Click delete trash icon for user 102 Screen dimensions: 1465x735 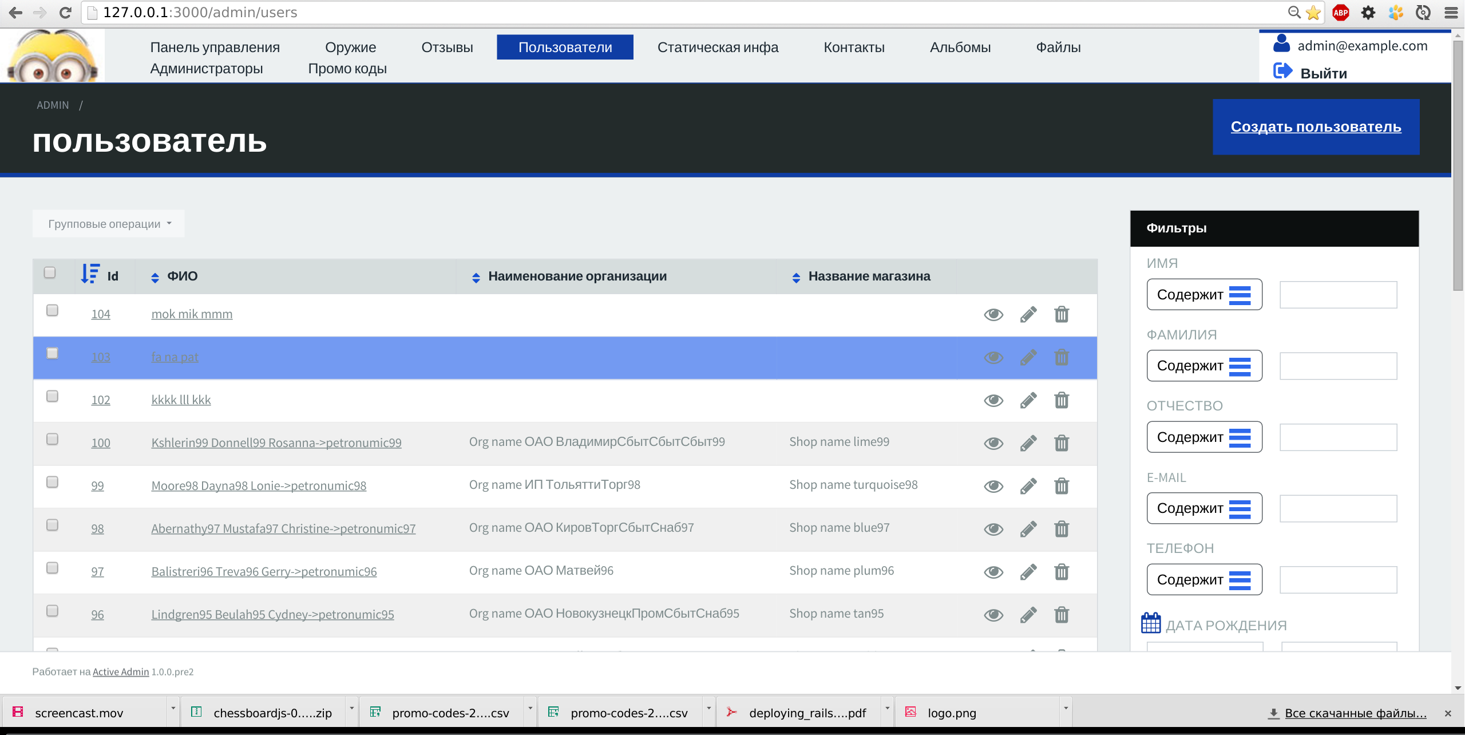pos(1062,400)
